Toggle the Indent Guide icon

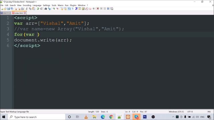[76, 9]
